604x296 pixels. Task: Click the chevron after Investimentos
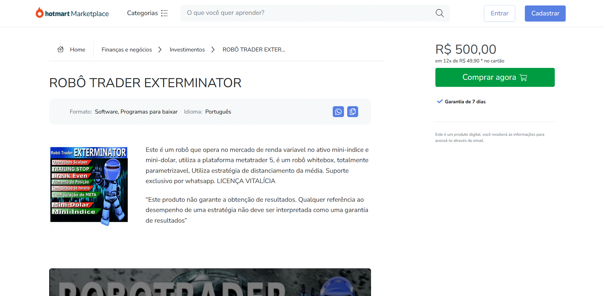pyautogui.click(x=213, y=50)
